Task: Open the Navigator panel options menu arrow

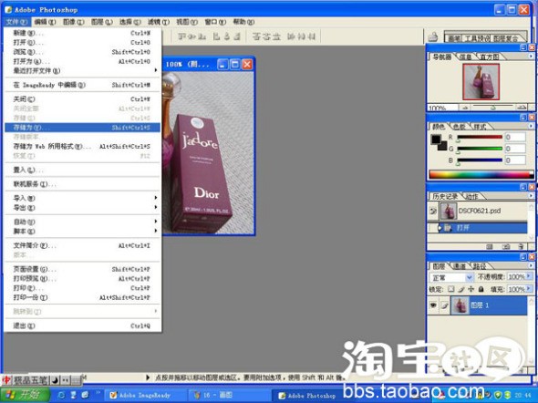Action: click(x=531, y=56)
